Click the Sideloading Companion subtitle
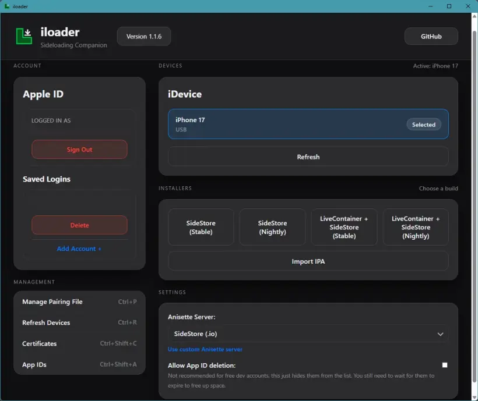The height and width of the screenshot is (401, 478). tap(74, 45)
